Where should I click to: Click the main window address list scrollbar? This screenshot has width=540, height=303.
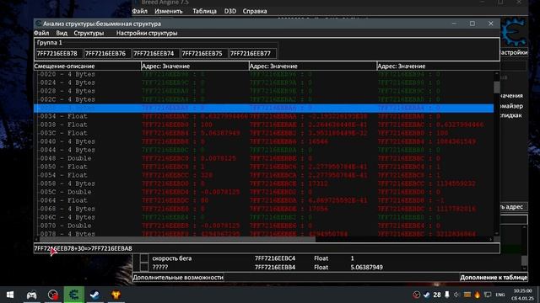click(x=524, y=260)
